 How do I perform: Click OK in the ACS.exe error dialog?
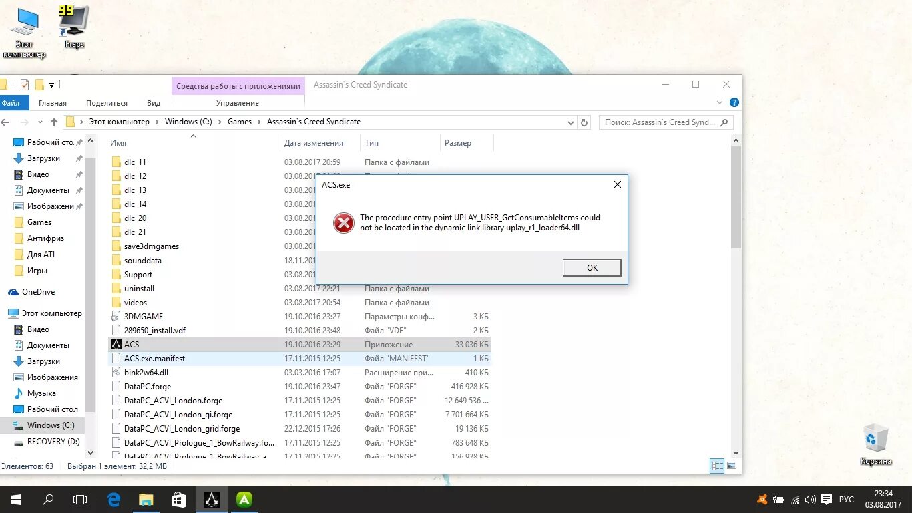(x=592, y=267)
